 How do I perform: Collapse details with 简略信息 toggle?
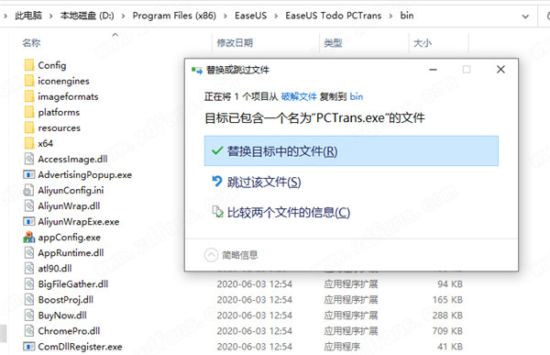(x=231, y=255)
